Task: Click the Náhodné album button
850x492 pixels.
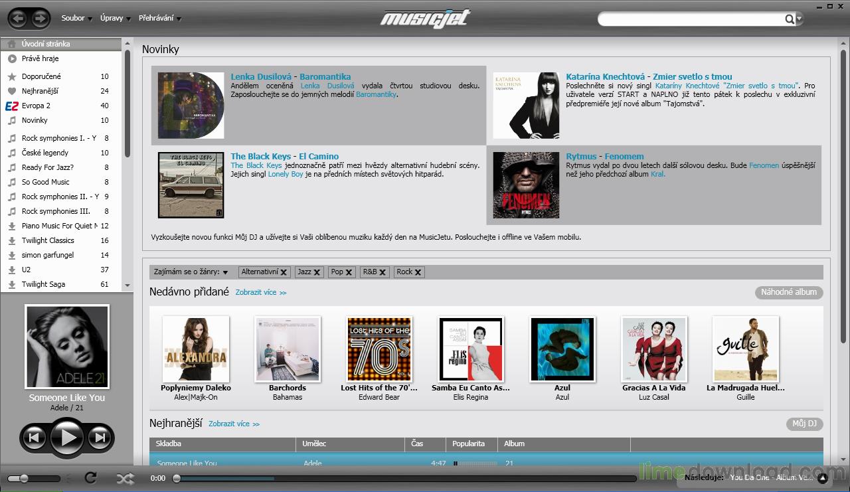Action: pos(788,292)
